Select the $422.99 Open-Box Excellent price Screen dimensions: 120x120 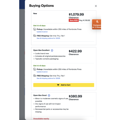point(75,51)
